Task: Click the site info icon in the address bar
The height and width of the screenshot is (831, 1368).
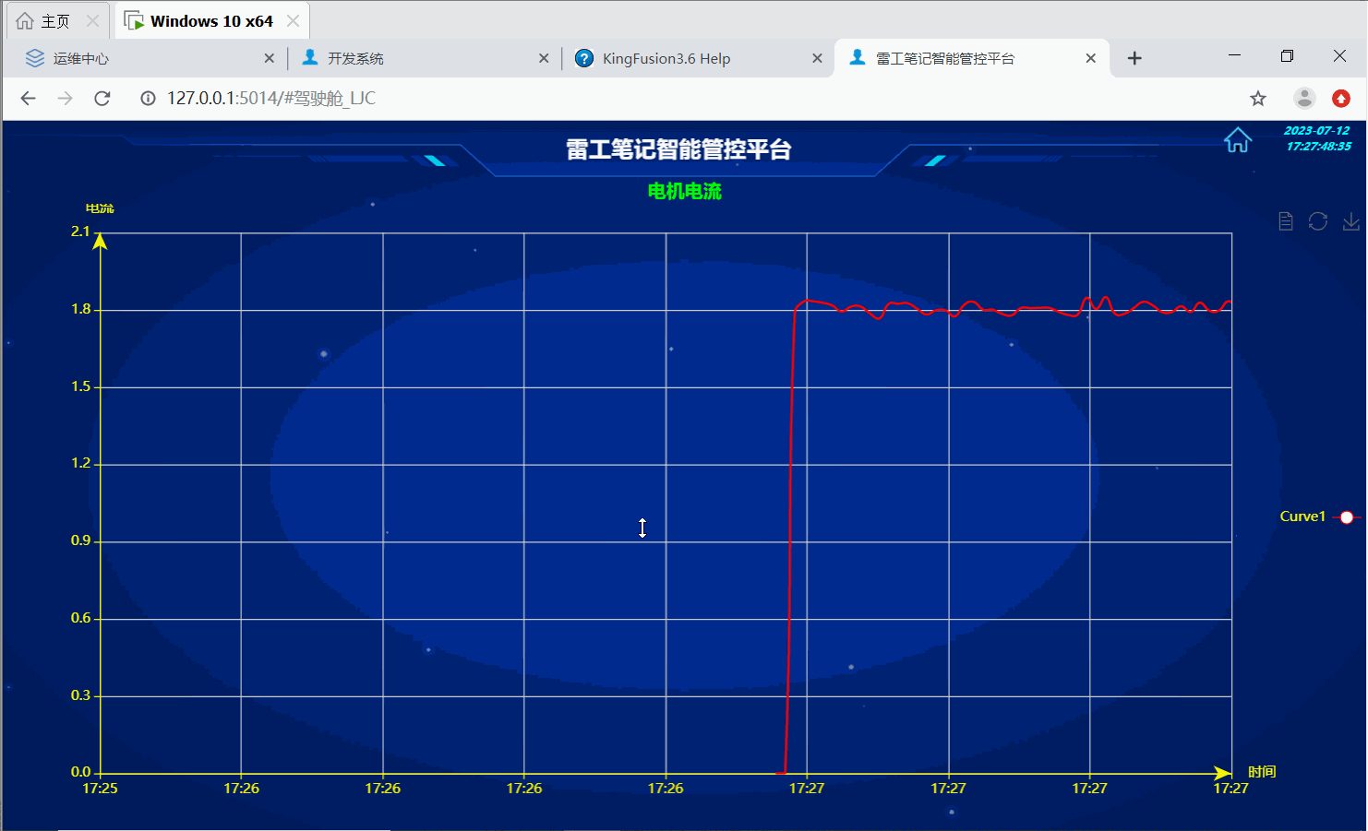Action: pyautogui.click(x=148, y=98)
